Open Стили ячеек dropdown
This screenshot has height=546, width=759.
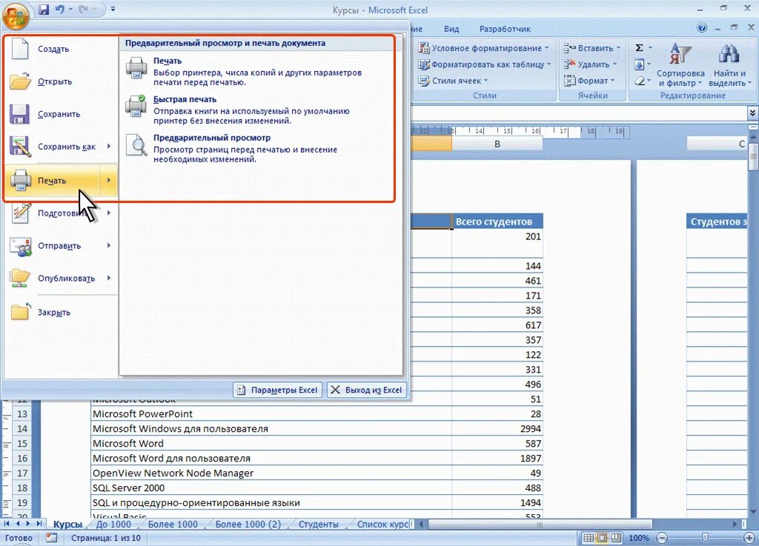click(453, 81)
